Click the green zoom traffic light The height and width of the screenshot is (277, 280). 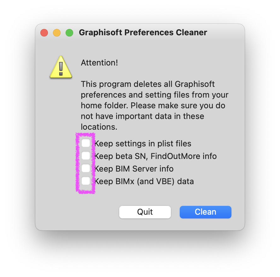(69, 32)
